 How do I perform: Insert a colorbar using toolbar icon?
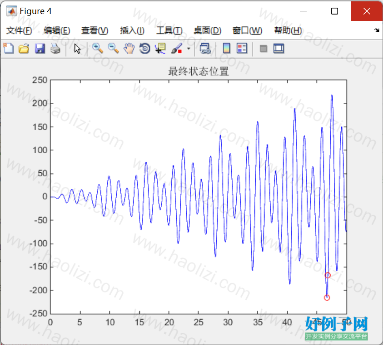226,48
